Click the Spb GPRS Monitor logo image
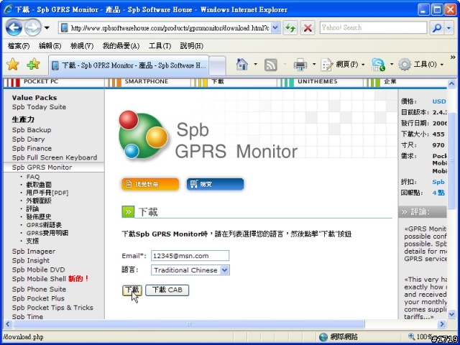The width and height of the screenshot is (460, 345). click(208, 136)
